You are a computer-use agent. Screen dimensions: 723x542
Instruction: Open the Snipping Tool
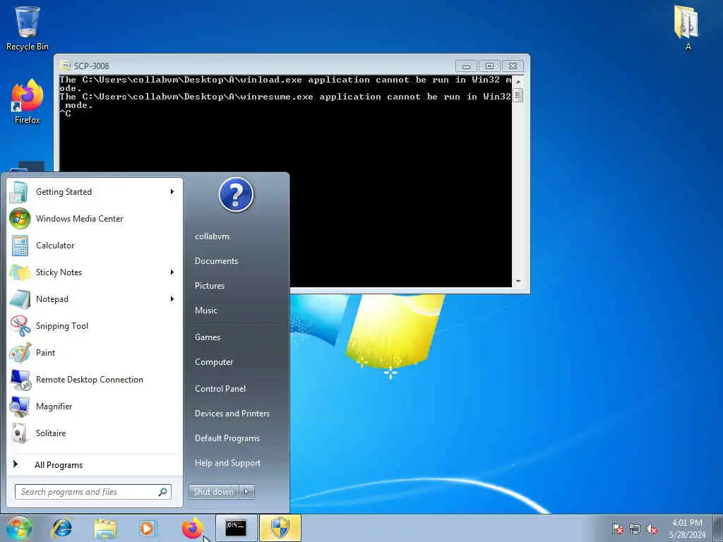[x=95, y=326]
